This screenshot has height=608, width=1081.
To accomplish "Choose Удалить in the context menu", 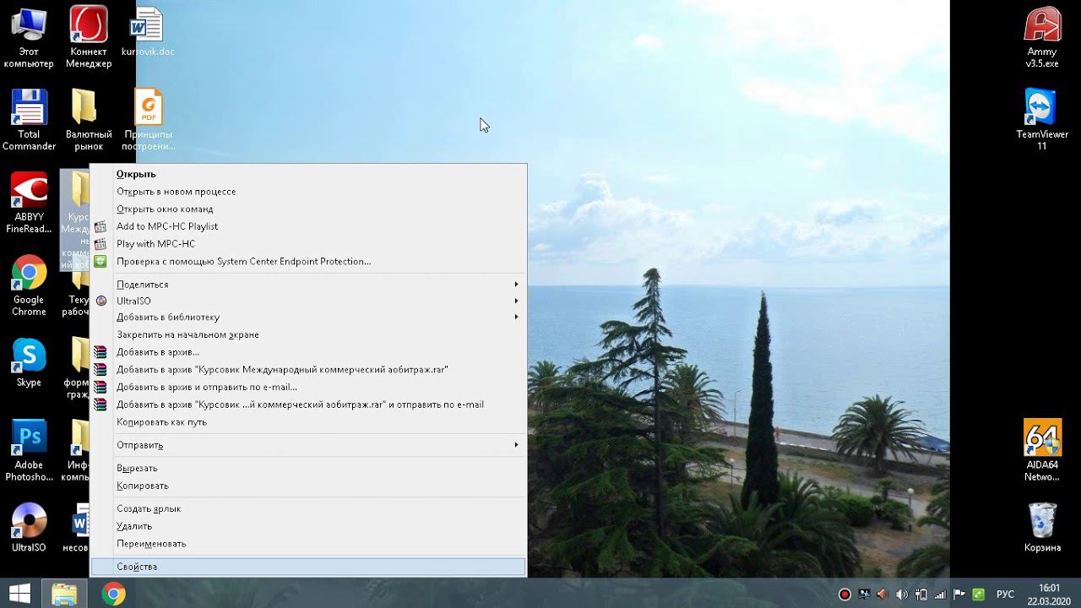I will [x=308, y=526].
